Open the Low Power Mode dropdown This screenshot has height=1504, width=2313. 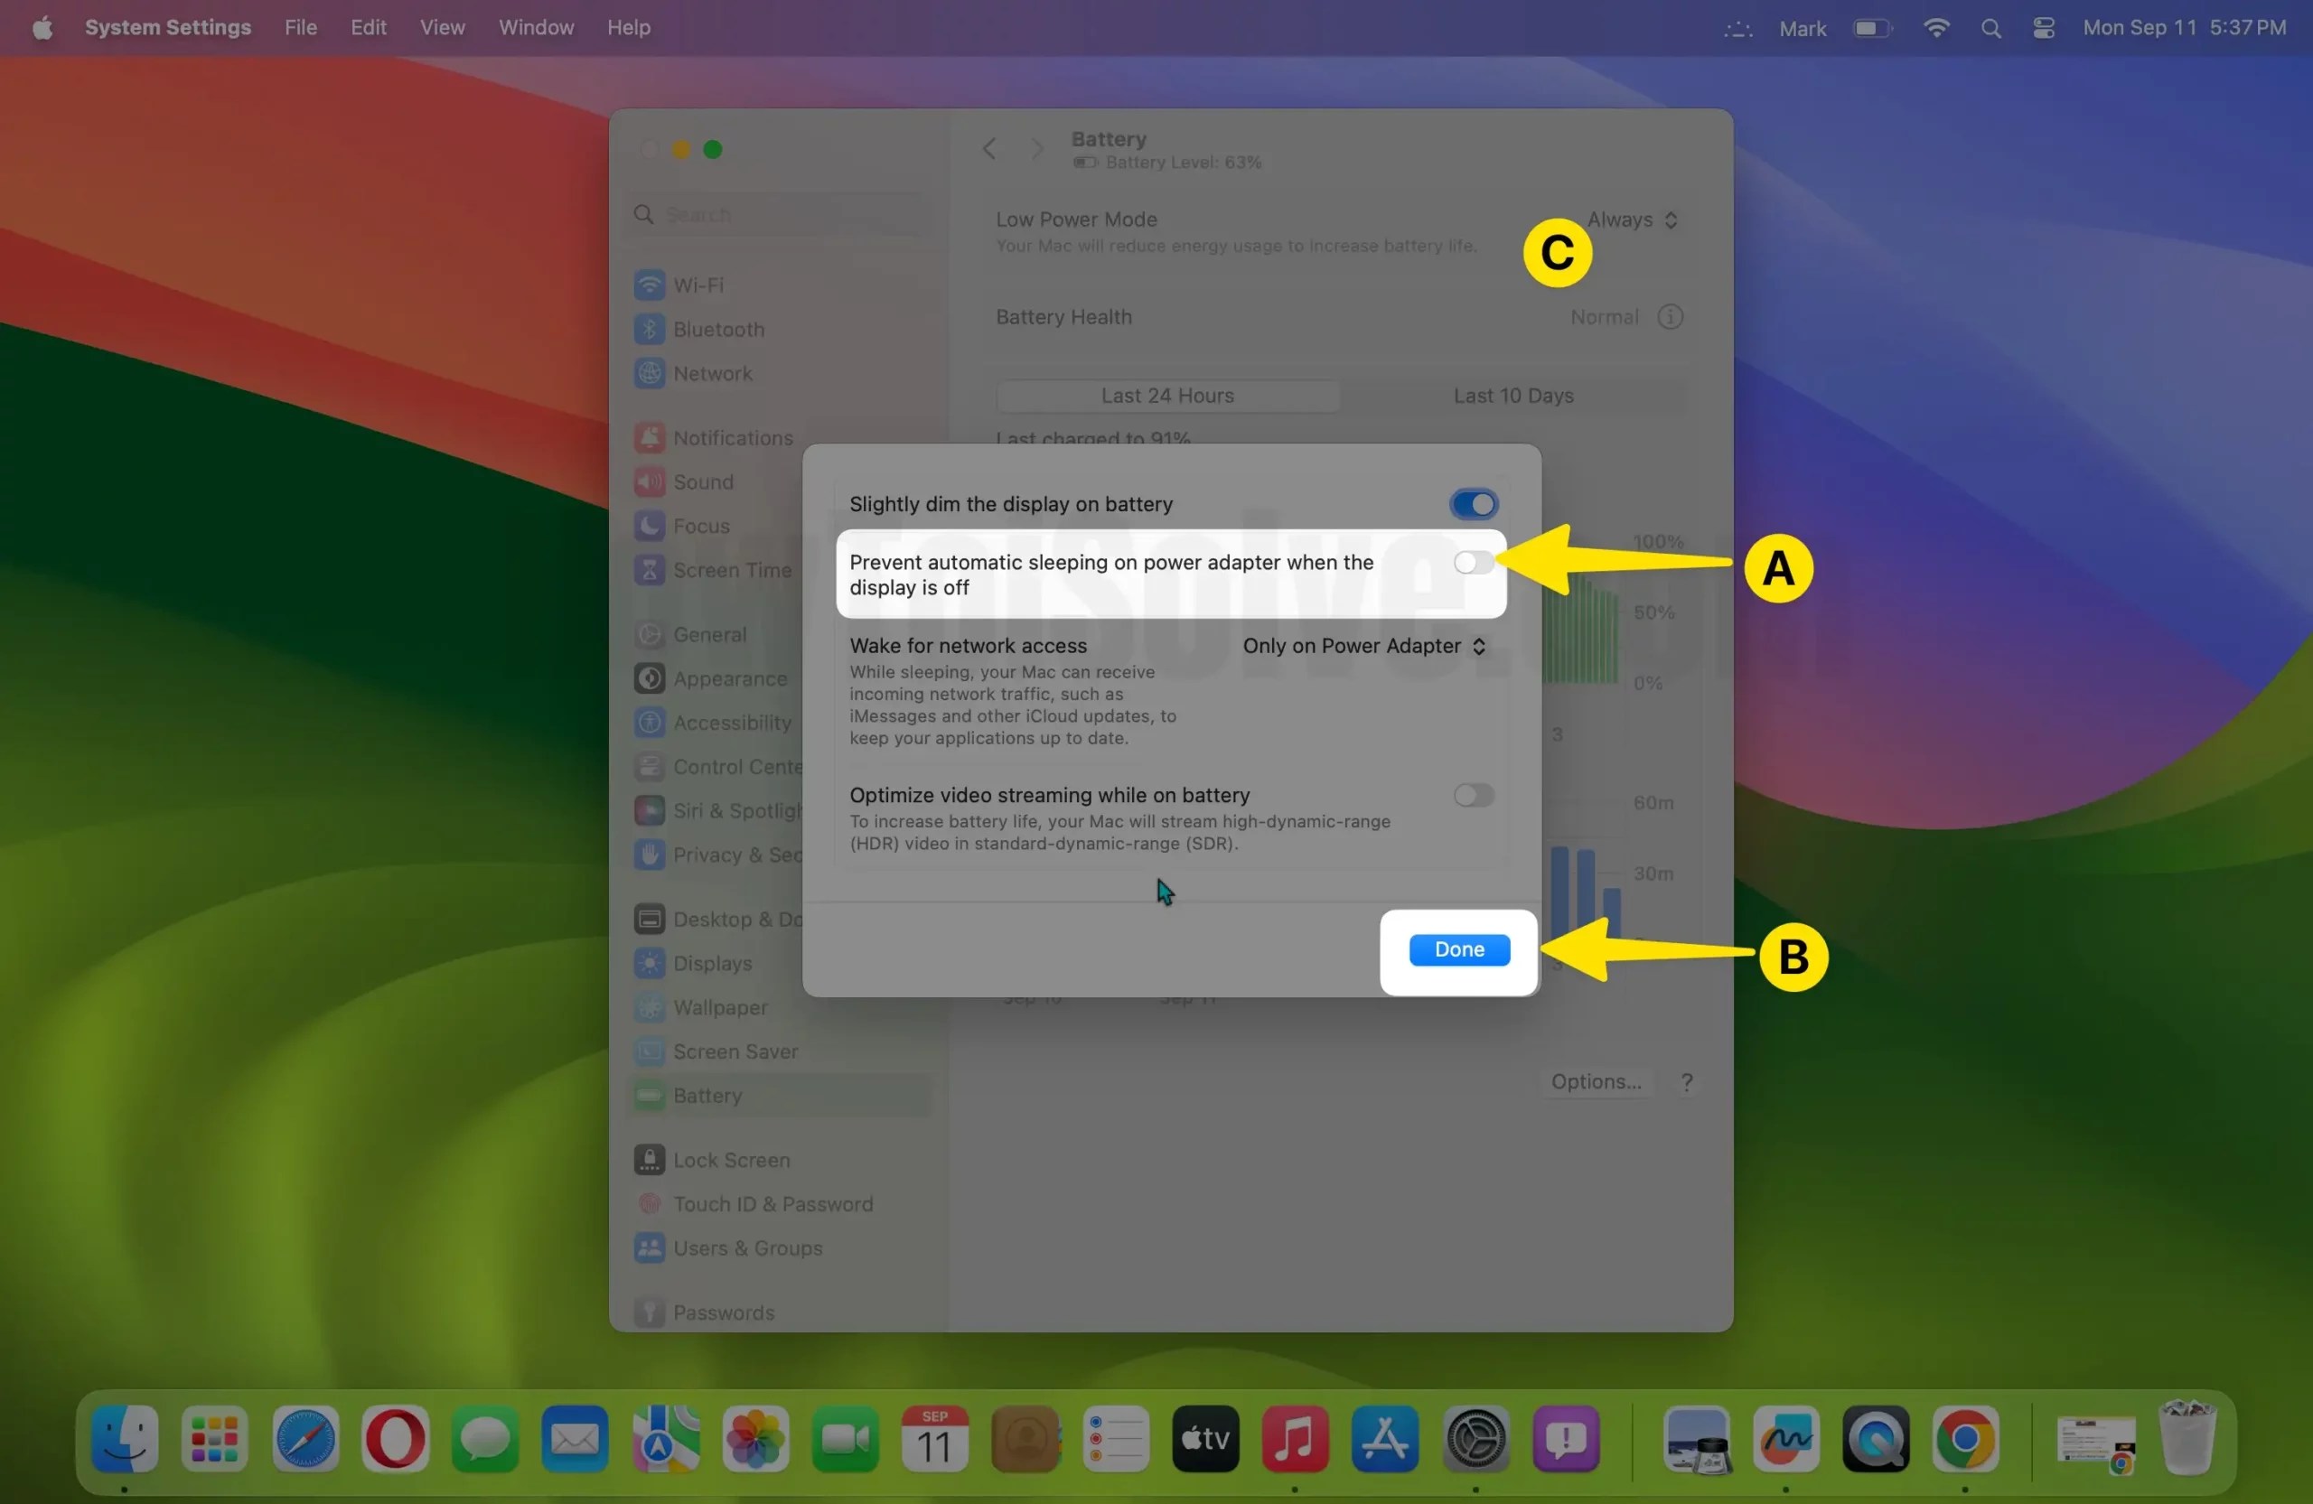click(1631, 220)
